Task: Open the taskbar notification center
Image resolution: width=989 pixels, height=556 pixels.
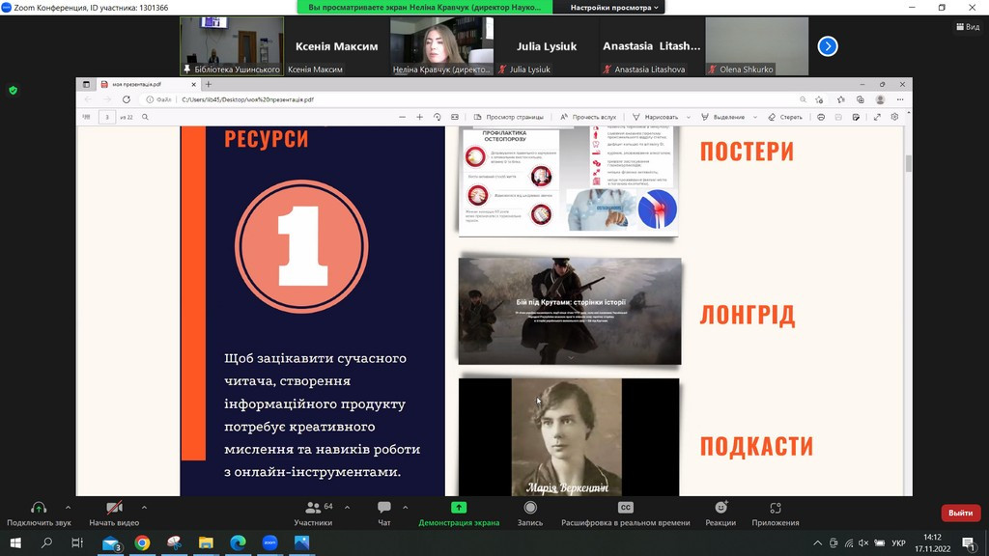Action: [969, 542]
